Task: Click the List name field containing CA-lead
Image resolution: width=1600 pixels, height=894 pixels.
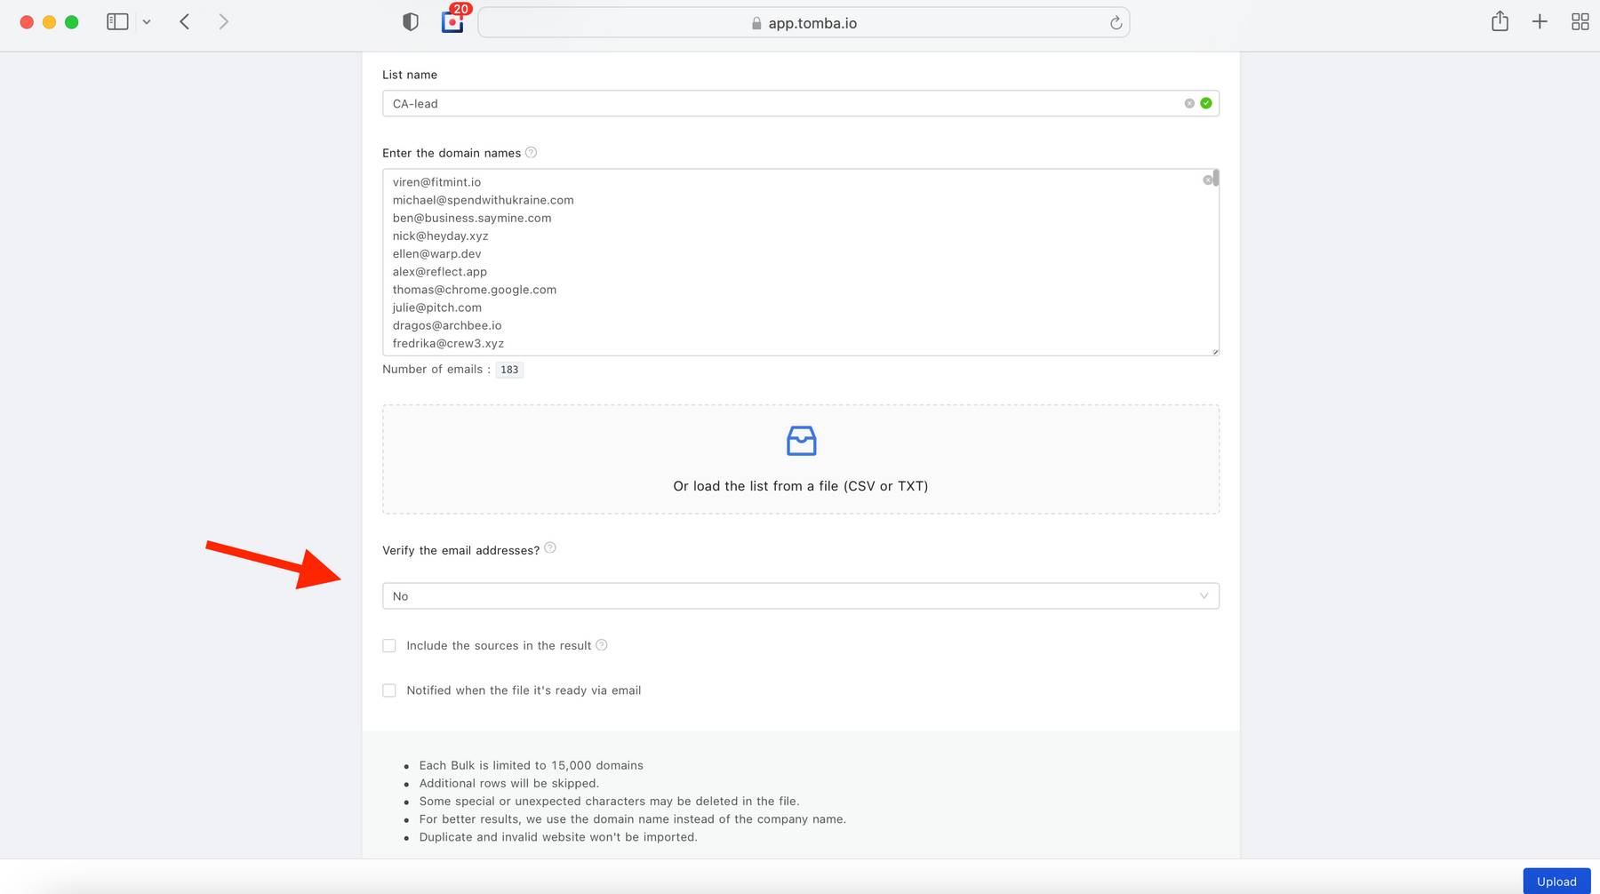Action: [x=800, y=103]
